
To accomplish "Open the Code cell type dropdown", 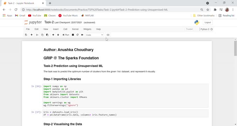I will point(94,35).
